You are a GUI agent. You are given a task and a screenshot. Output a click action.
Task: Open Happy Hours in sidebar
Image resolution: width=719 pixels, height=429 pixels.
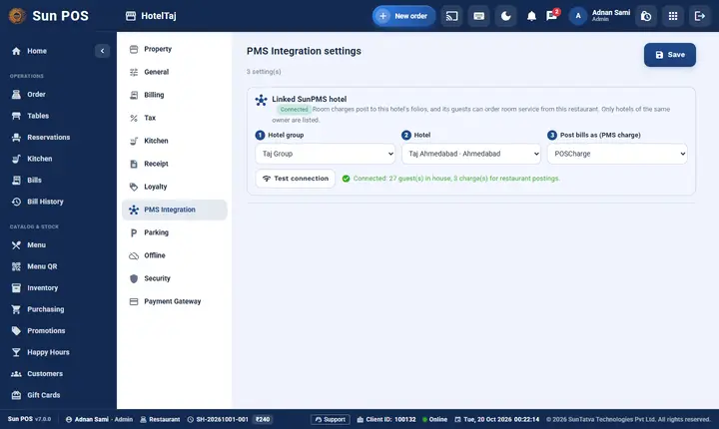tap(58, 352)
